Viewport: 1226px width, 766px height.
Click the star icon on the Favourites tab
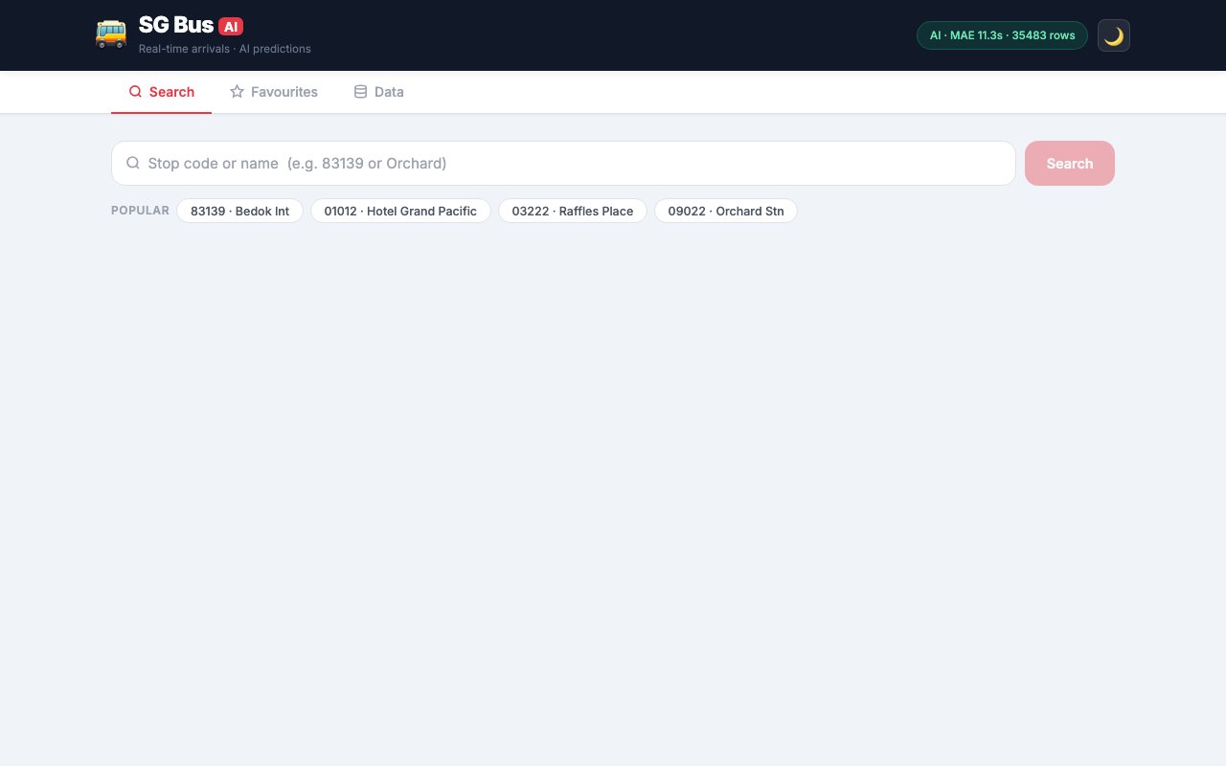[x=237, y=92]
